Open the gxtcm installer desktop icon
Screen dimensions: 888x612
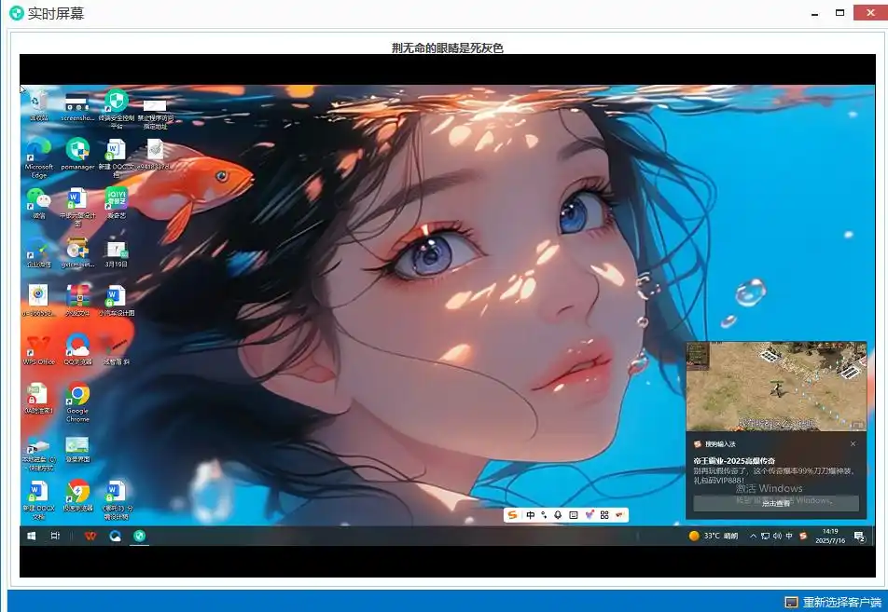(77, 252)
